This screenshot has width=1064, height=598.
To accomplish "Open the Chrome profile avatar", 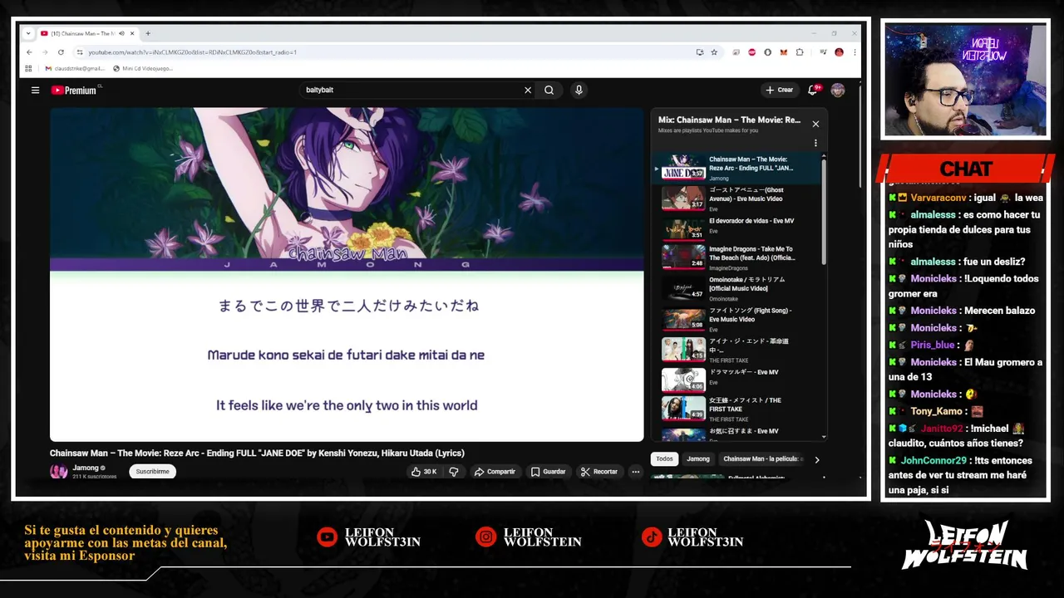I will point(839,52).
